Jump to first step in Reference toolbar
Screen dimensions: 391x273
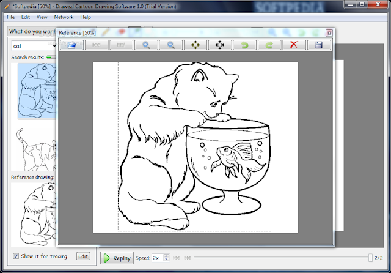pyautogui.click(x=97, y=45)
